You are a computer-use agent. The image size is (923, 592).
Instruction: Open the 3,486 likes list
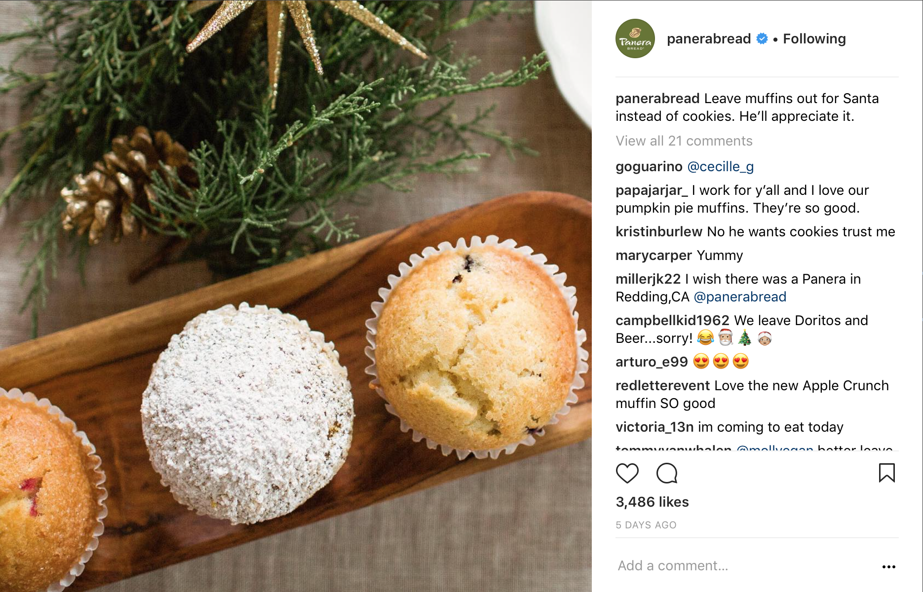tap(652, 502)
